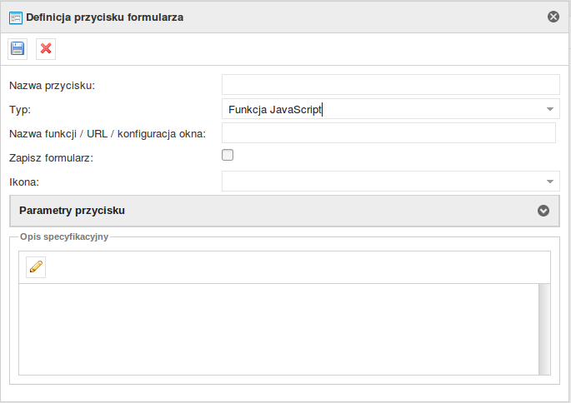Focus the Nazwa przycisku input field

pos(391,85)
